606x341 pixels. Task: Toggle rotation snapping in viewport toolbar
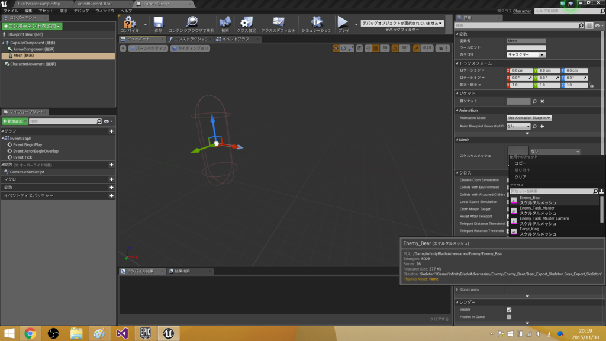pos(395,49)
